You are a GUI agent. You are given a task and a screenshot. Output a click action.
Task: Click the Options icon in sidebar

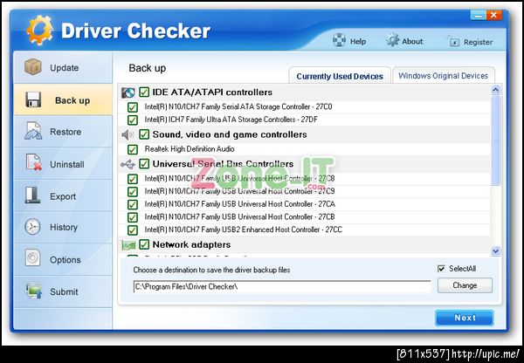[x=32, y=258]
